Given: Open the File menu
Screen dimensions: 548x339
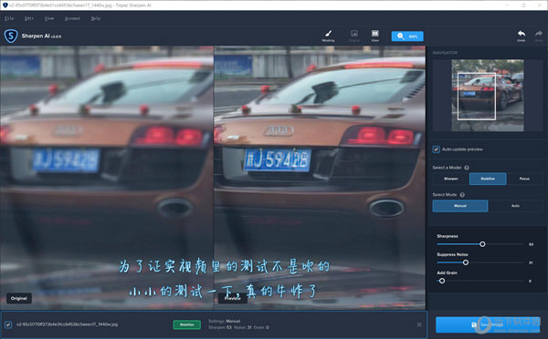Looking at the screenshot, I should click(x=9, y=18).
